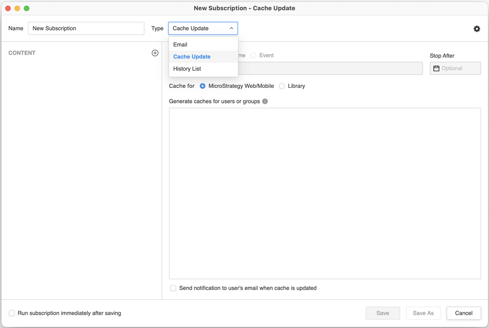Click the calendar icon in Stop After
Image resolution: width=489 pixels, height=328 pixels.
click(x=436, y=68)
